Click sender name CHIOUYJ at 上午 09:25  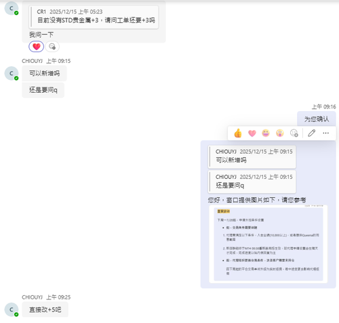[32, 297]
